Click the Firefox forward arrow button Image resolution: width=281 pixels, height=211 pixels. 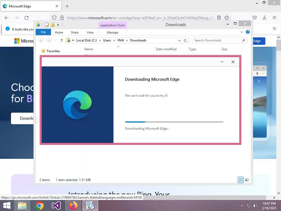coord(16,18)
